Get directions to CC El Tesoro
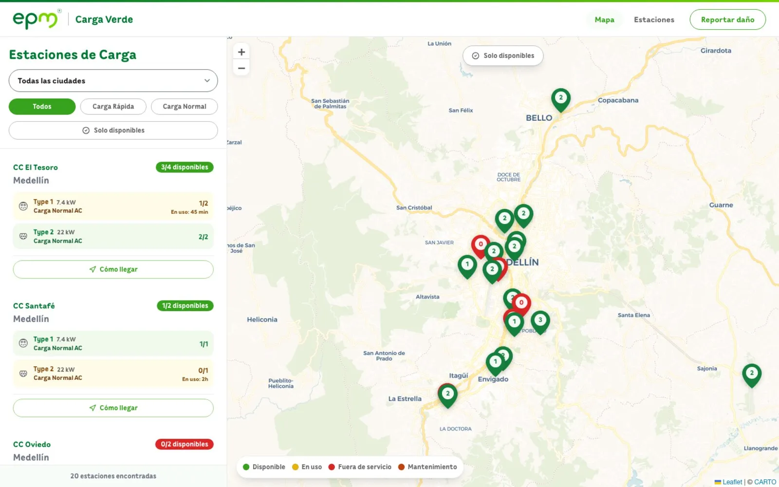Viewport: 779px width, 487px height. tap(113, 269)
